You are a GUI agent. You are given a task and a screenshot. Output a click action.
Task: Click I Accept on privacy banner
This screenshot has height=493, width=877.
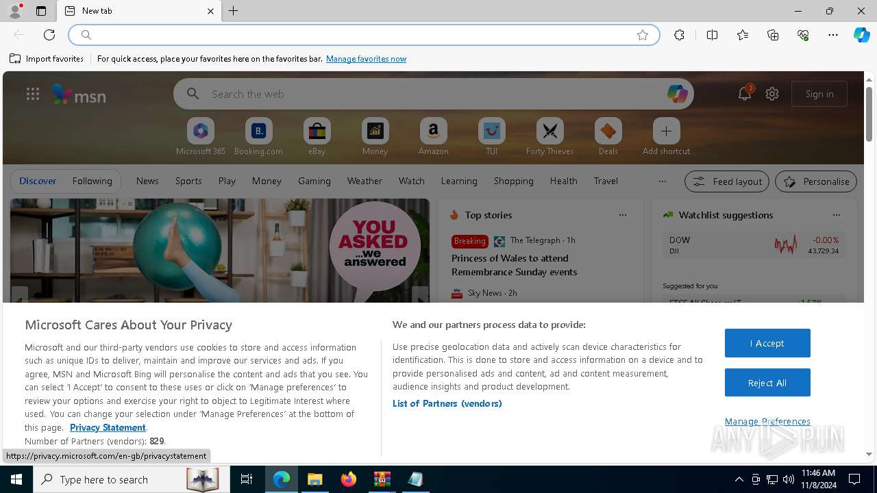click(767, 343)
